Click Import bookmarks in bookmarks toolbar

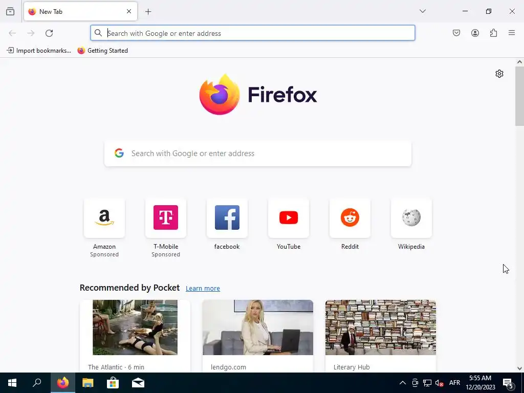(39, 51)
